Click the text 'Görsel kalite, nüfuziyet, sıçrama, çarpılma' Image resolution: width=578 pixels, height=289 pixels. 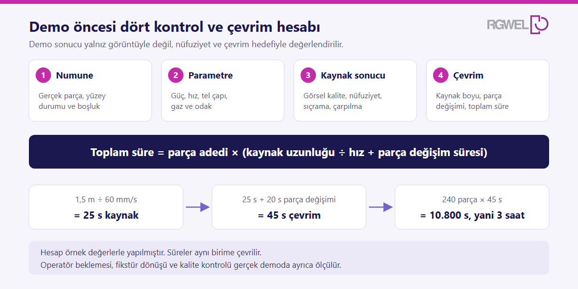tap(342, 101)
